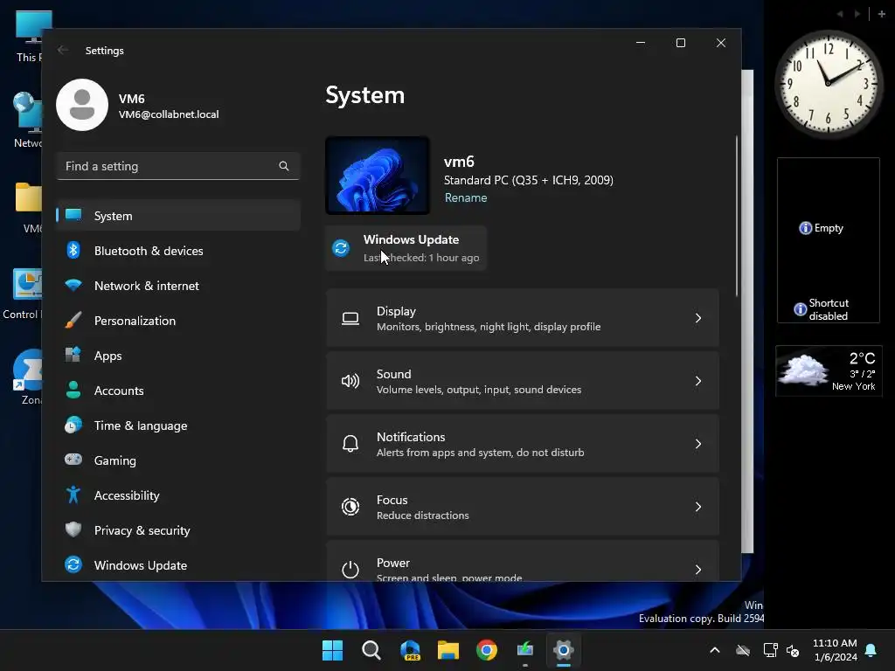895x671 pixels.
Task: Open Accessibility settings from the sidebar
Action: pos(178,495)
